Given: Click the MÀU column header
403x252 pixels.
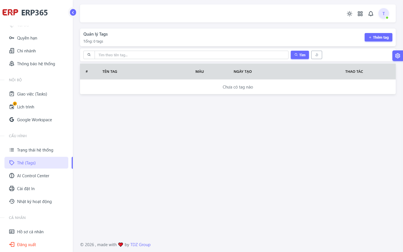Looking at the screenshot, I should coord(200,72).
